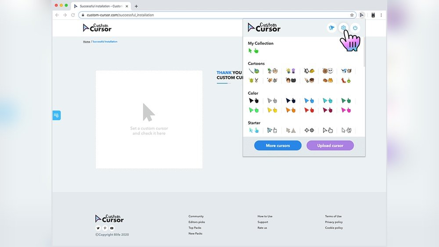Click the blue translate widget on left edge
Screen dimensions: 439x247
pyautogui.click(x=56, y=115)
